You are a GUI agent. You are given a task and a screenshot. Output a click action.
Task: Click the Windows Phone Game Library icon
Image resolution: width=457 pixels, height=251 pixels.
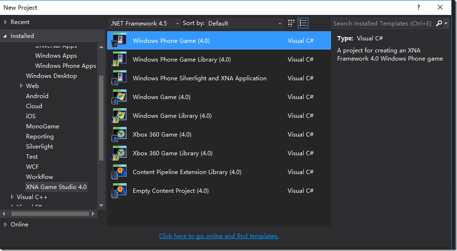pos(119,59)
